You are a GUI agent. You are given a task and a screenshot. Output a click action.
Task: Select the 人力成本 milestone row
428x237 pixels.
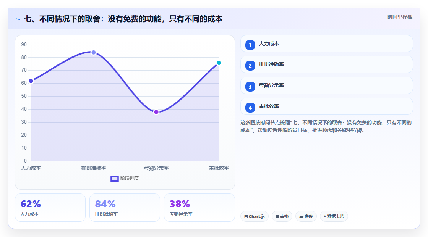click(x=326, y=44)
